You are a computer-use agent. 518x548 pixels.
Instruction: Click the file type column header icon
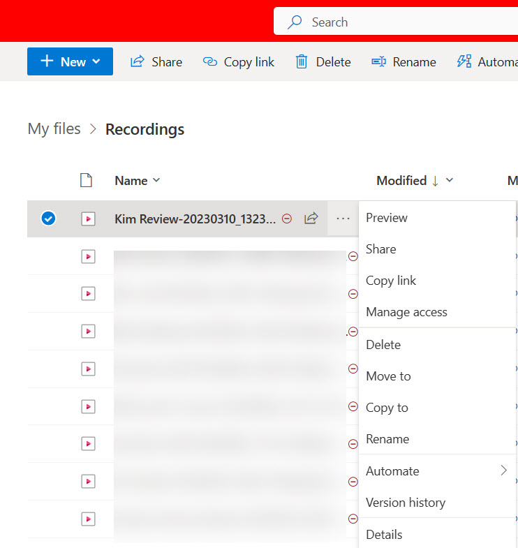click(x=86, y=180)
